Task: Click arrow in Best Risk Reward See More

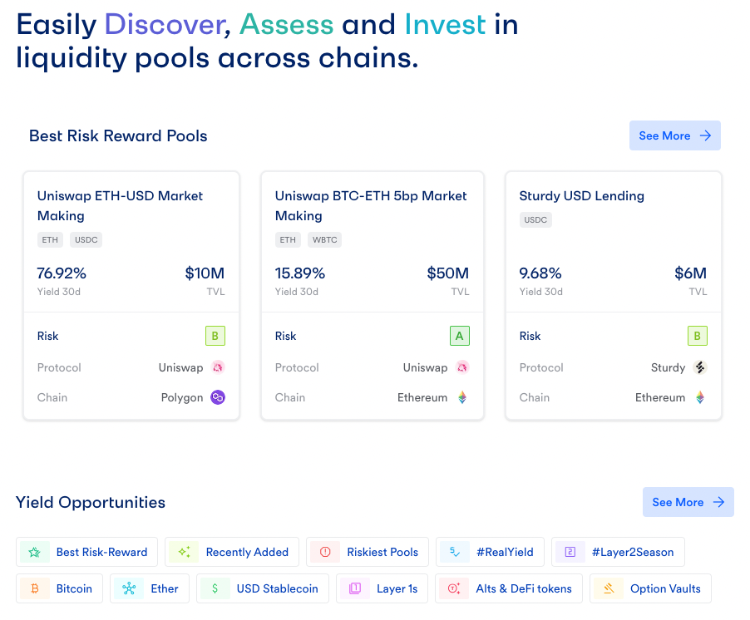Action: (706, 135)
